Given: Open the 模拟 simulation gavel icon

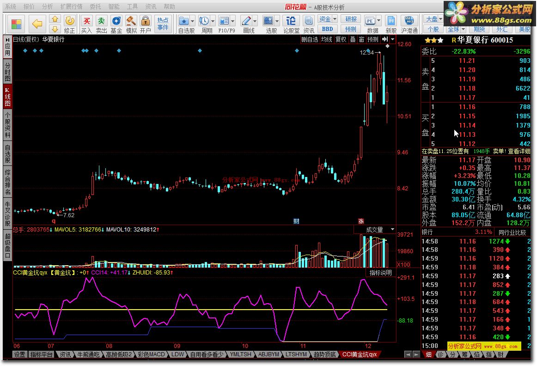Looking at the screenshot, I should click(x=131, y=24).
